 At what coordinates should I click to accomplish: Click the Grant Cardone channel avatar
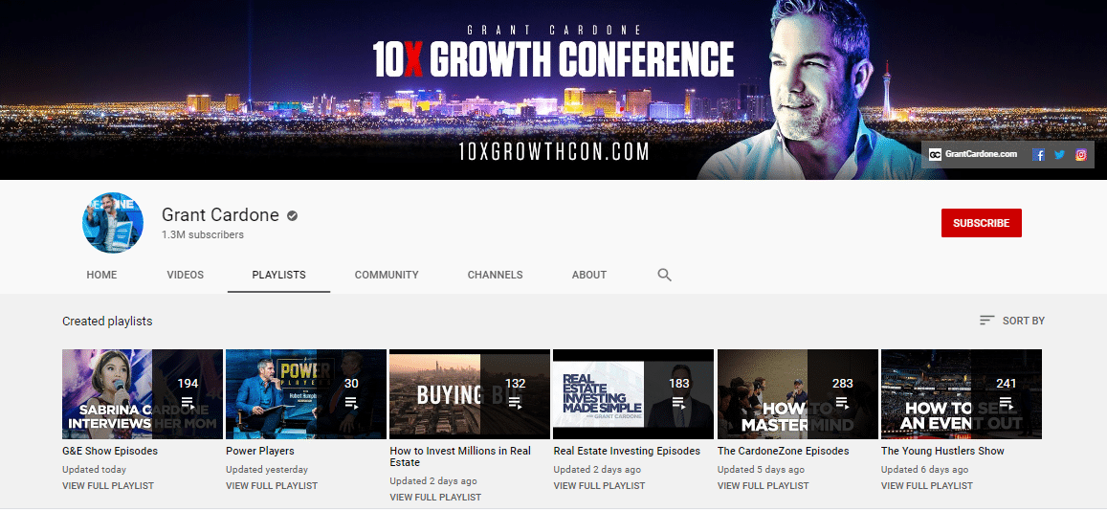(113, 222)
